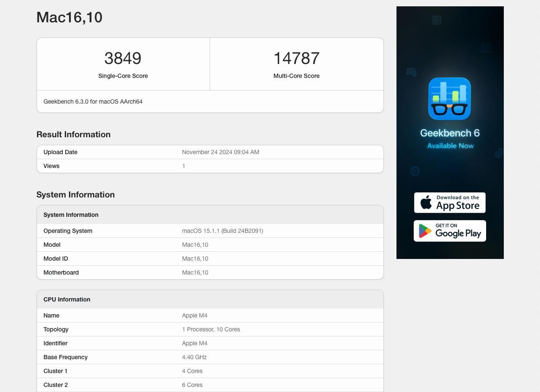Screen dimensions: 540x392
Task: Select the Views count value 1
Action: (184, 166)
